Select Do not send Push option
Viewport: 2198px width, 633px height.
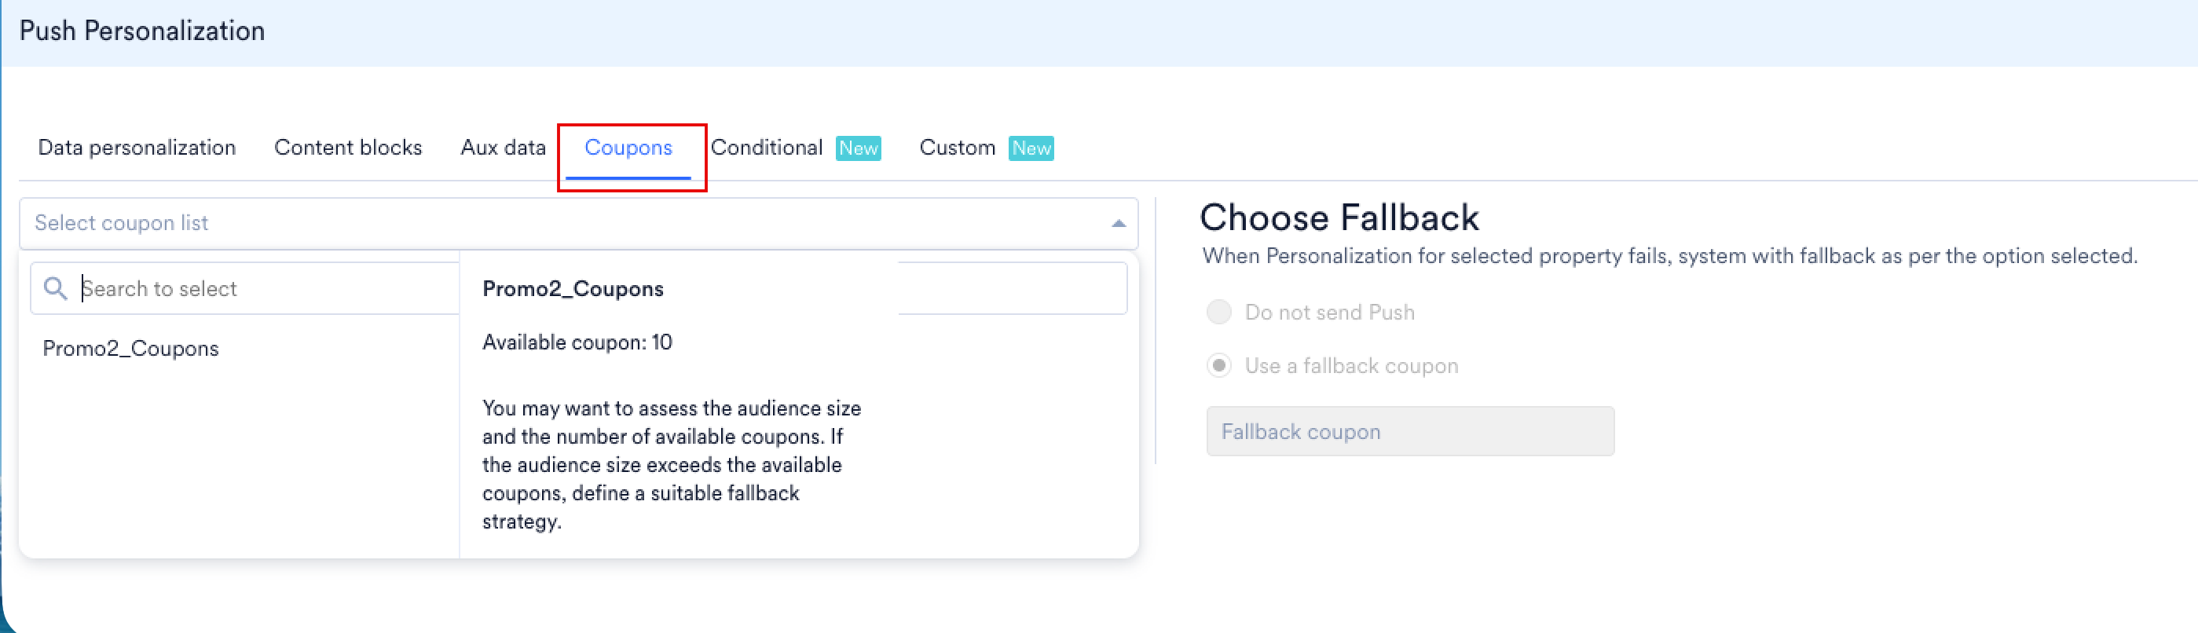[x=1219, y=313]
